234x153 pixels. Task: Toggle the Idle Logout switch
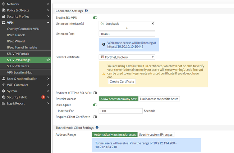[95, 105]
